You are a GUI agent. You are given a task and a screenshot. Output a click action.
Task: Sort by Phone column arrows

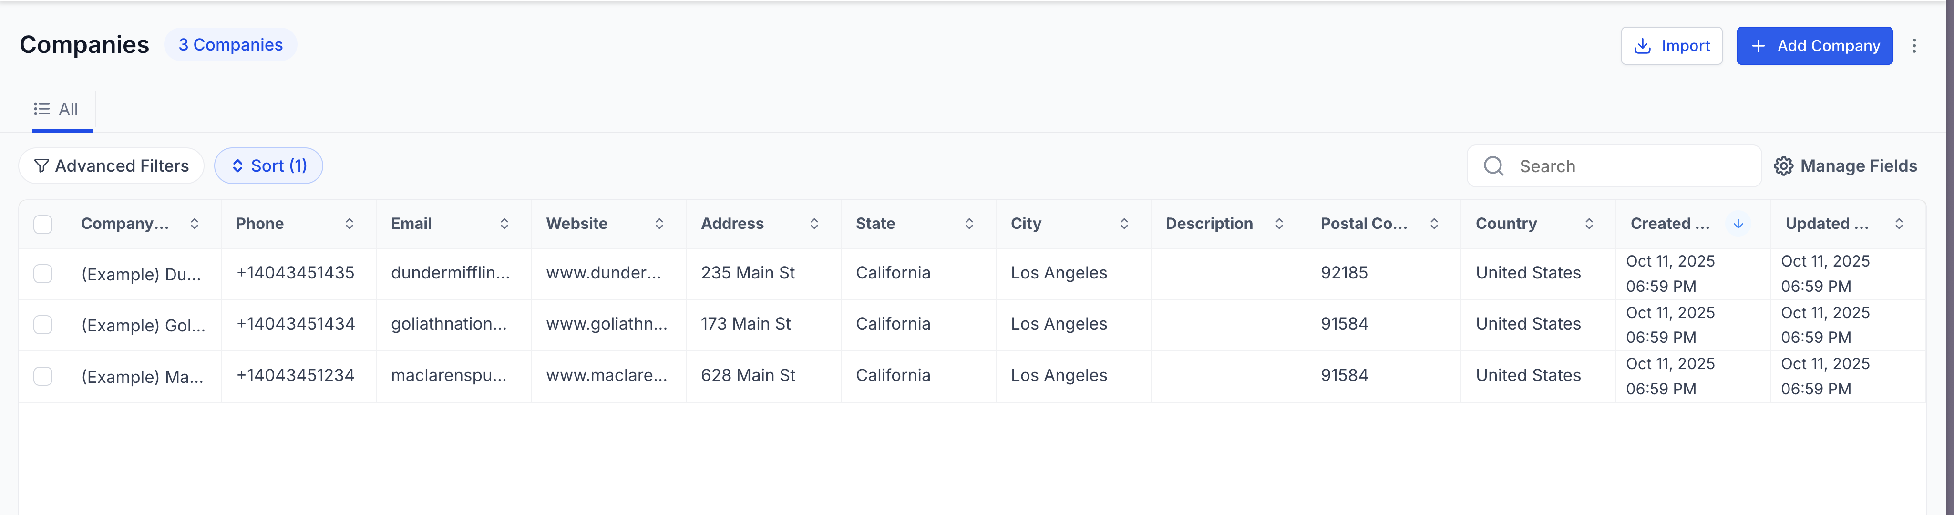pyautogui.click(x=350, y=224)
